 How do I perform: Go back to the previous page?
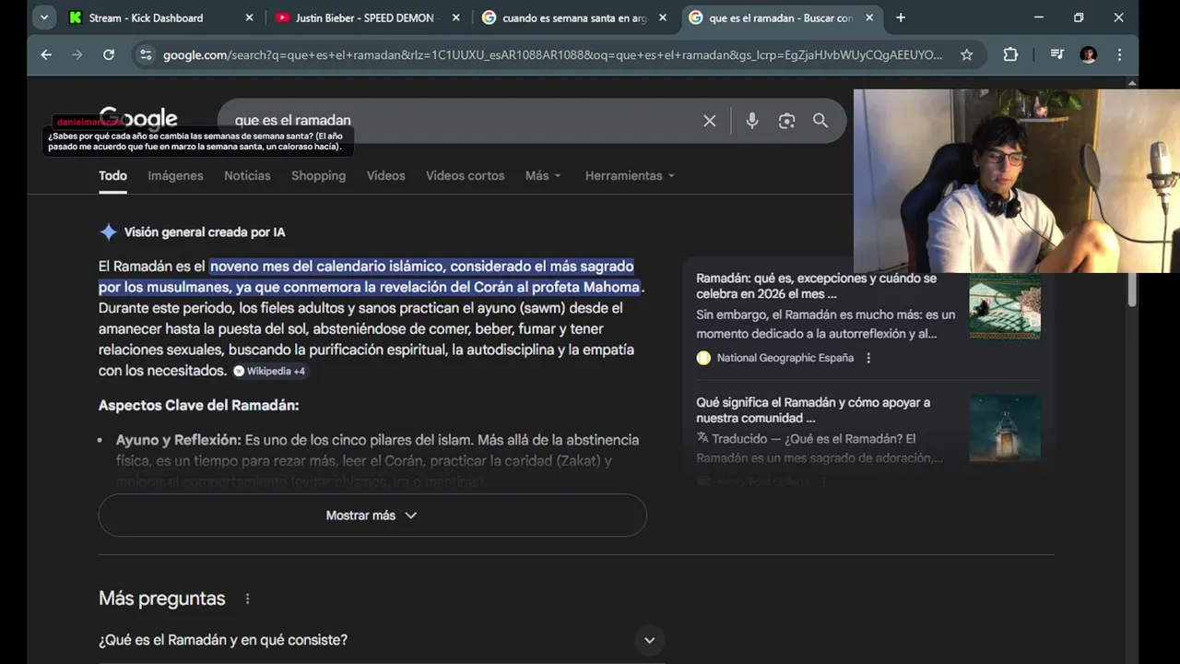click(46, 54)
